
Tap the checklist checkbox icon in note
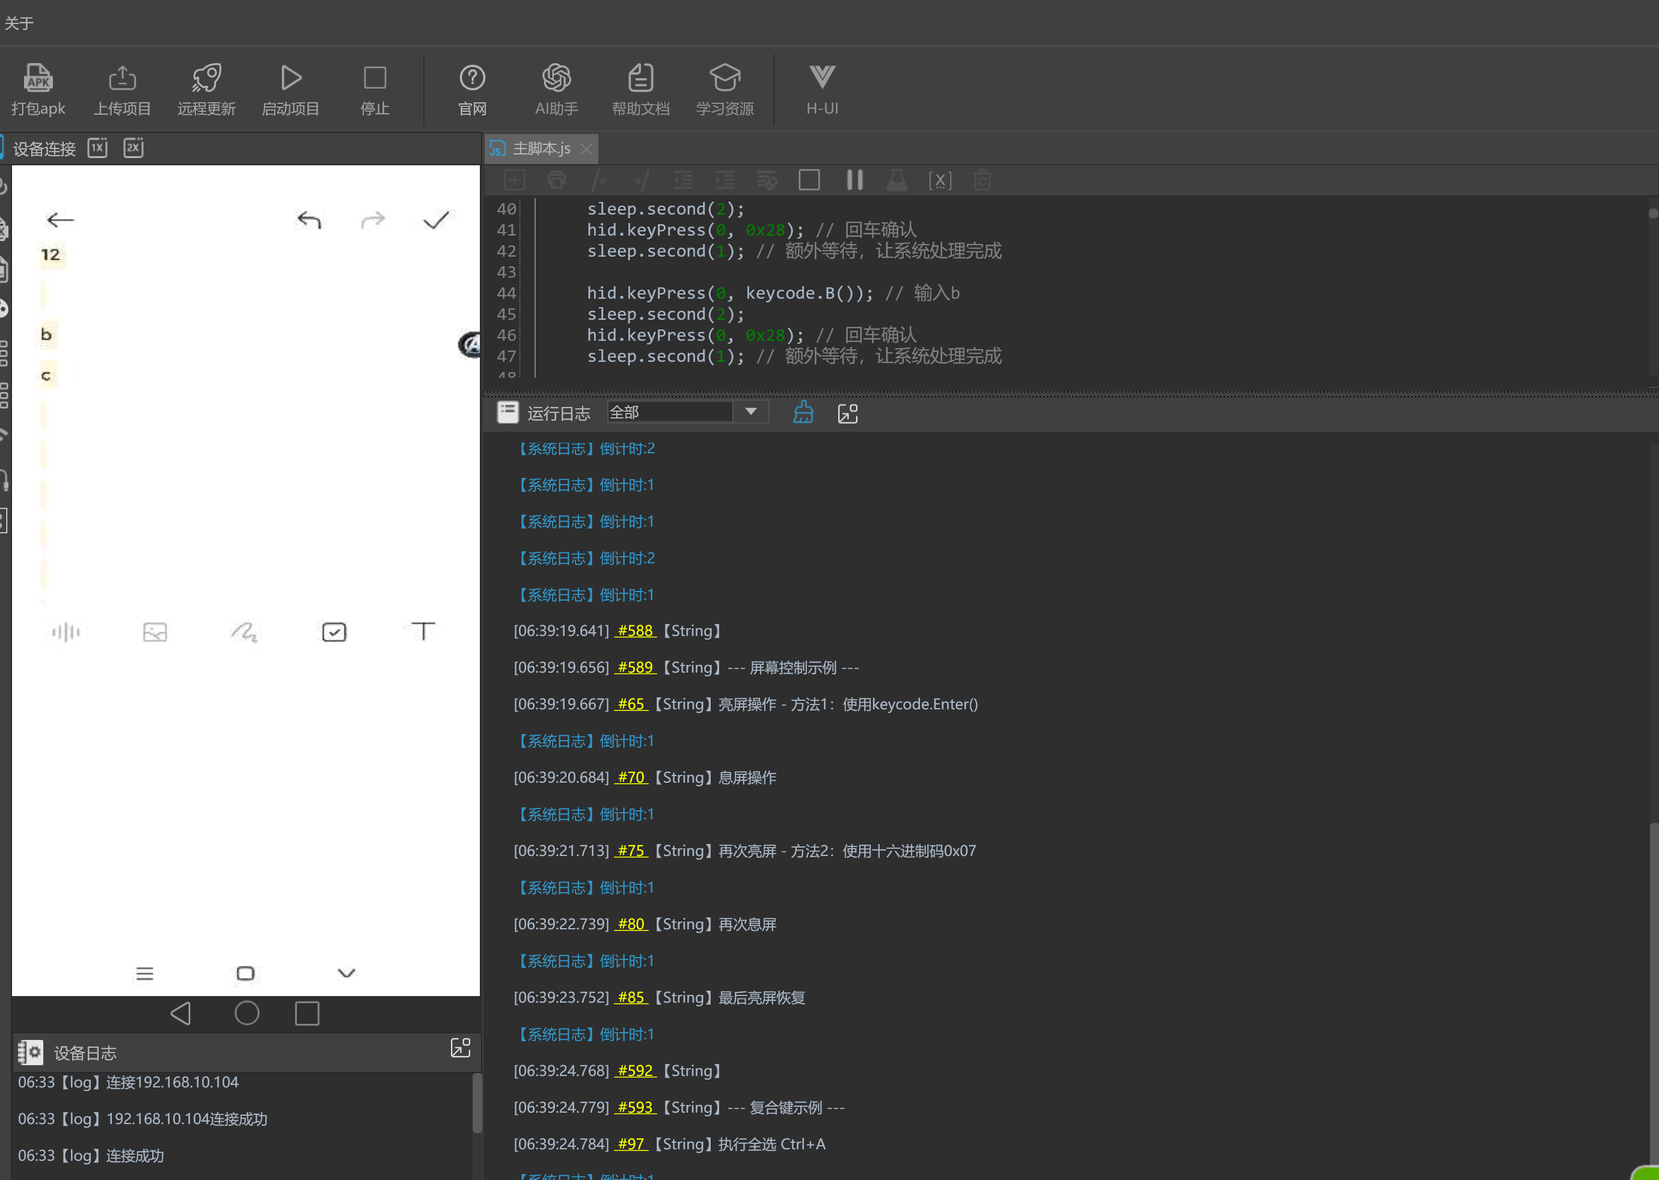pos(334,632)
